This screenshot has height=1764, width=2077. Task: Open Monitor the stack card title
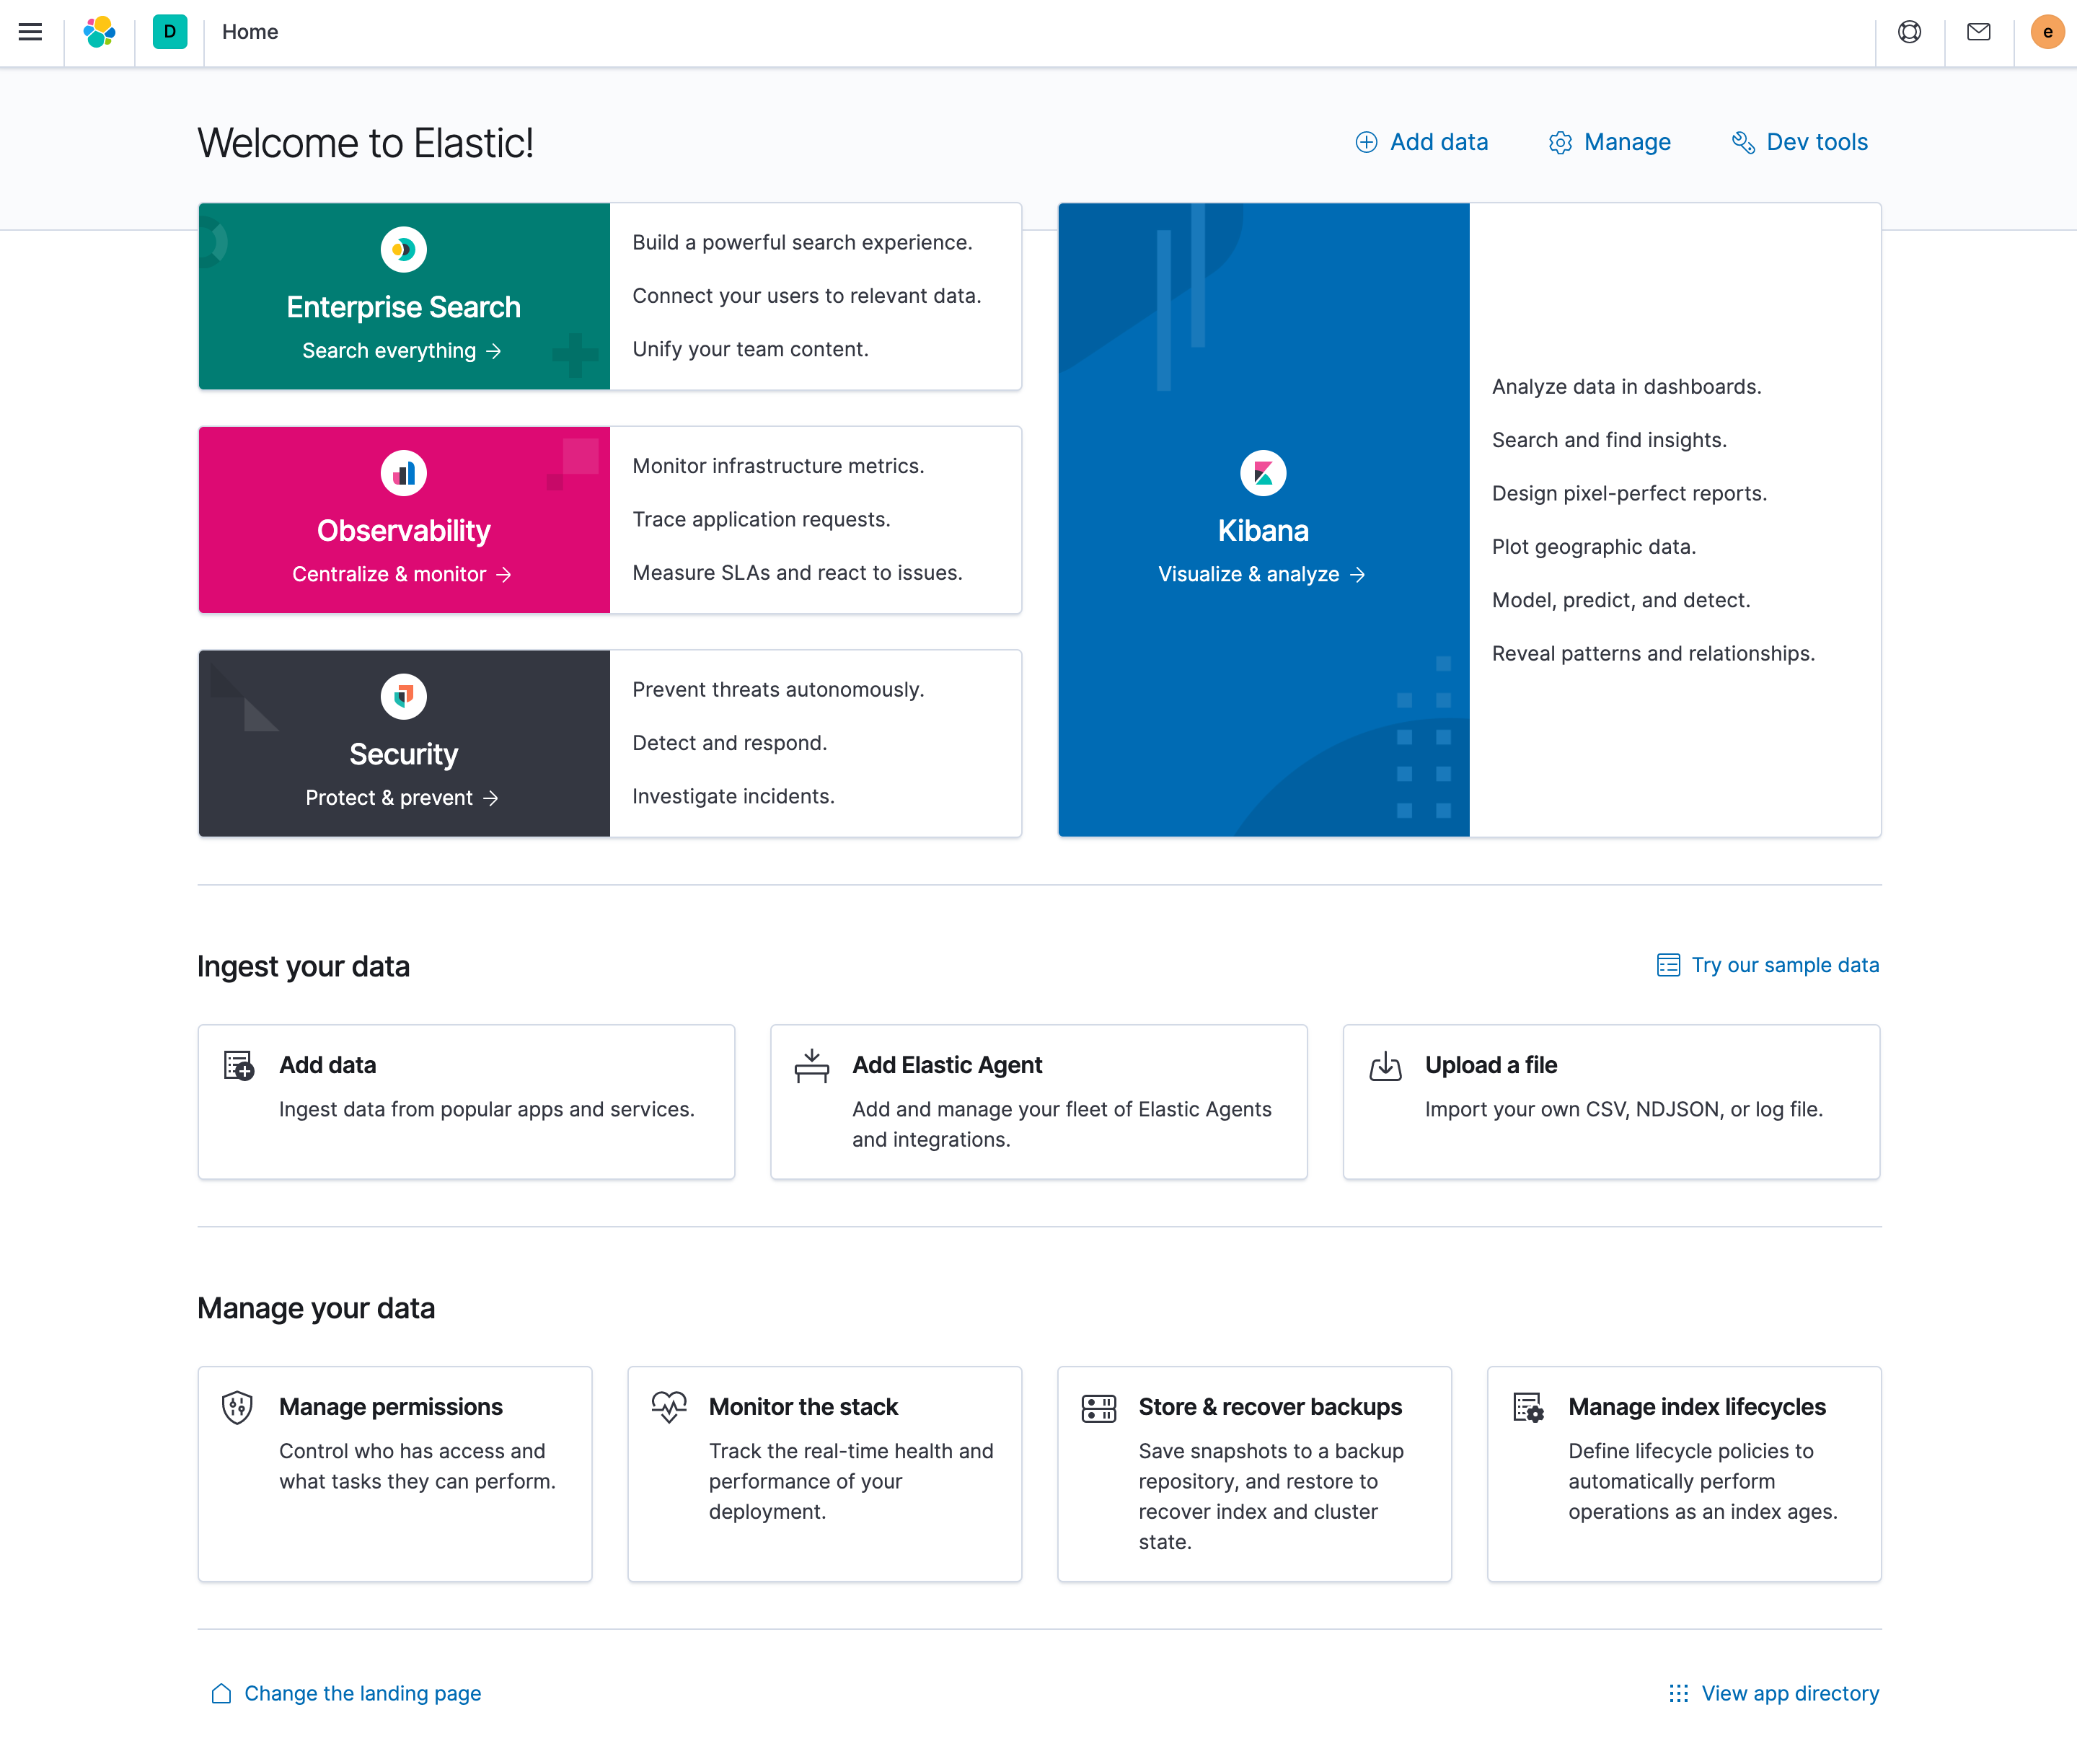pos(803,1407)
